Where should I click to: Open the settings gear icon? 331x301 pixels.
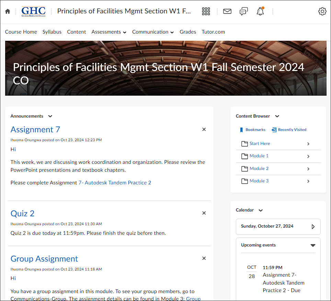(x=322, y=11)
